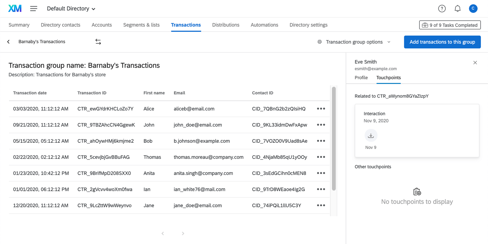Go back using the left arrow
Viewport: 488px width, 244px height.
(9, 42)
